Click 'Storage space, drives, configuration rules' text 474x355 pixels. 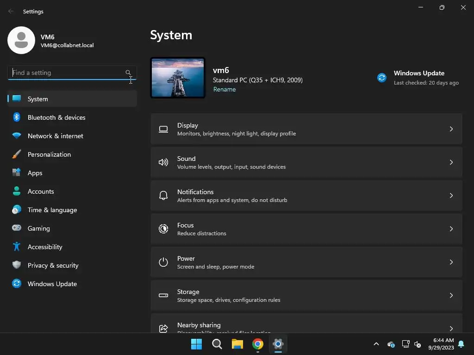pos(229,300)
